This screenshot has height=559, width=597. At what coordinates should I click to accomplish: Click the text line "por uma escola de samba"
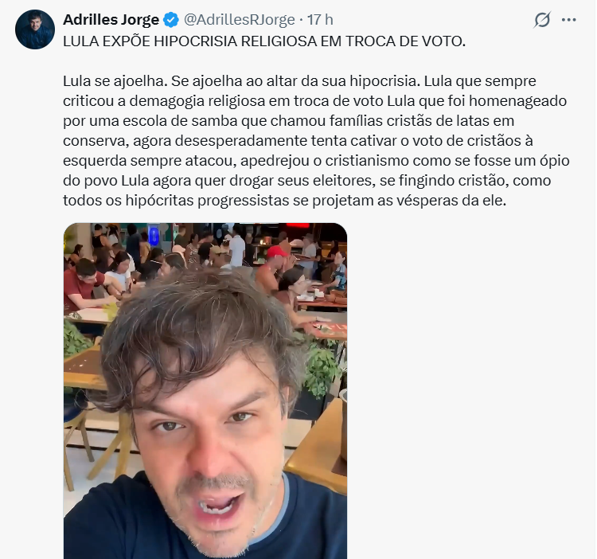pos(289,121)
